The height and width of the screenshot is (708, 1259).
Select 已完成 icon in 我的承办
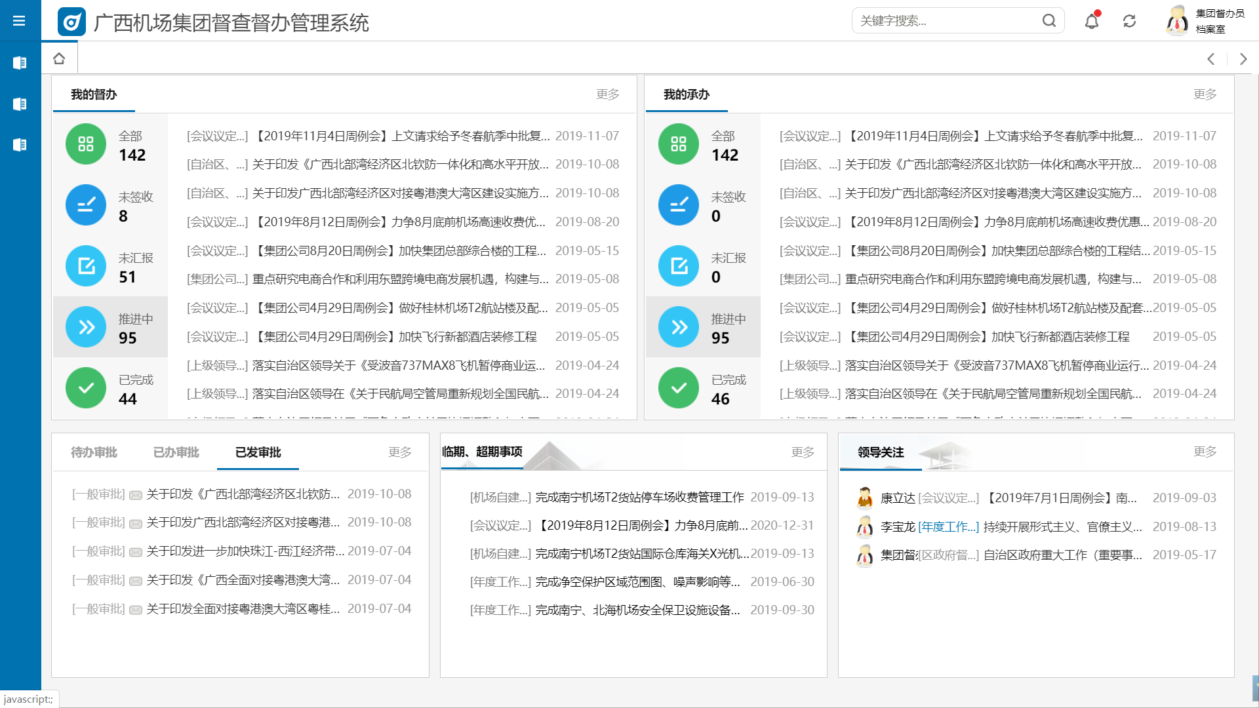[679, 388]
